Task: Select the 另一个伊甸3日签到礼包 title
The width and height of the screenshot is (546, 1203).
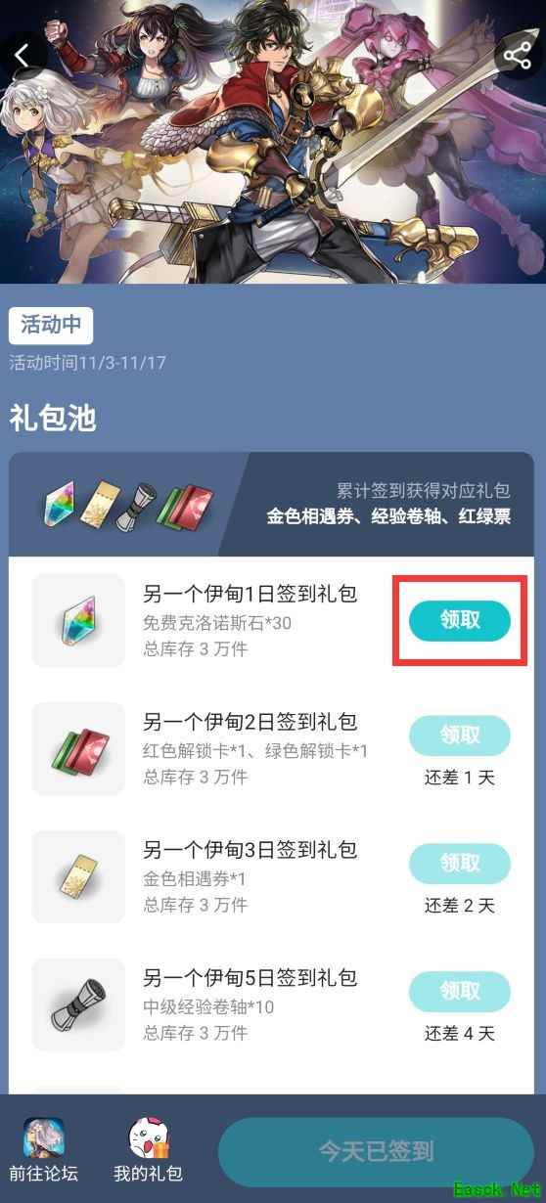Action: (x=250, y=850)
